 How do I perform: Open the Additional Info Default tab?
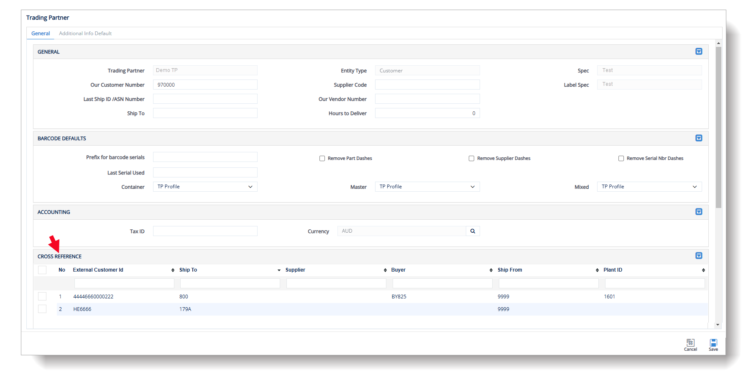[x=85, y=33]
